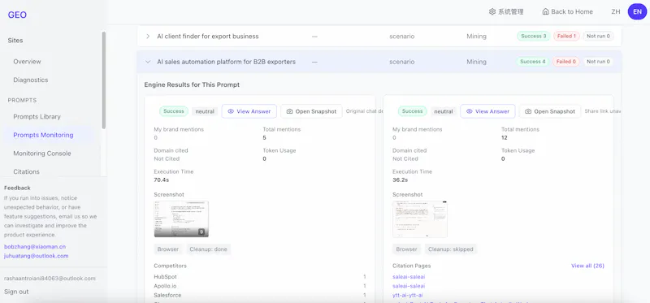Click Open Snapshot in the 70.4s result card
The image size is (650, 303).
coord(311,111)
